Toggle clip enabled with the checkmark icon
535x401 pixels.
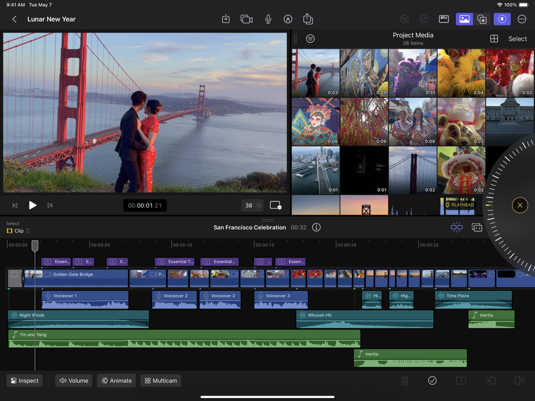point(432,381)
